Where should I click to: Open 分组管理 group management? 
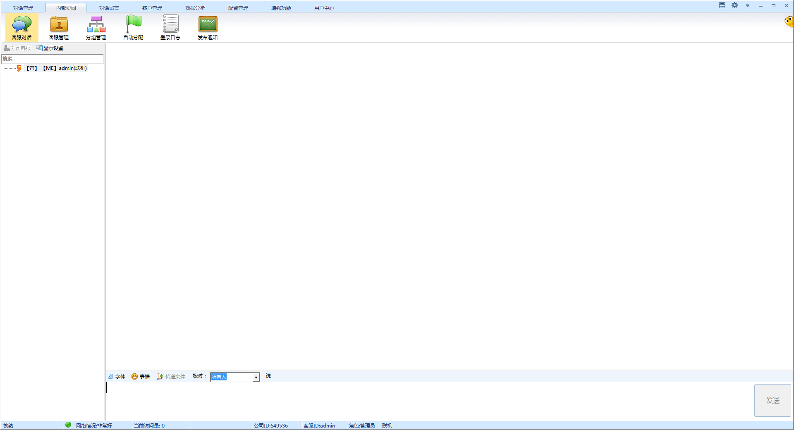96,27
